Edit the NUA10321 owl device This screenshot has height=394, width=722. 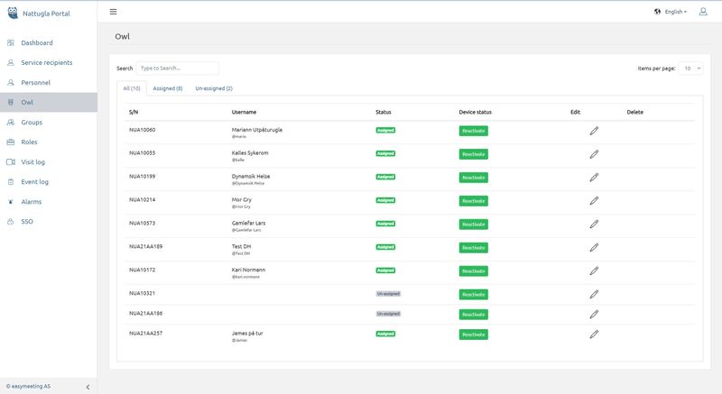(x=594, y=294)
